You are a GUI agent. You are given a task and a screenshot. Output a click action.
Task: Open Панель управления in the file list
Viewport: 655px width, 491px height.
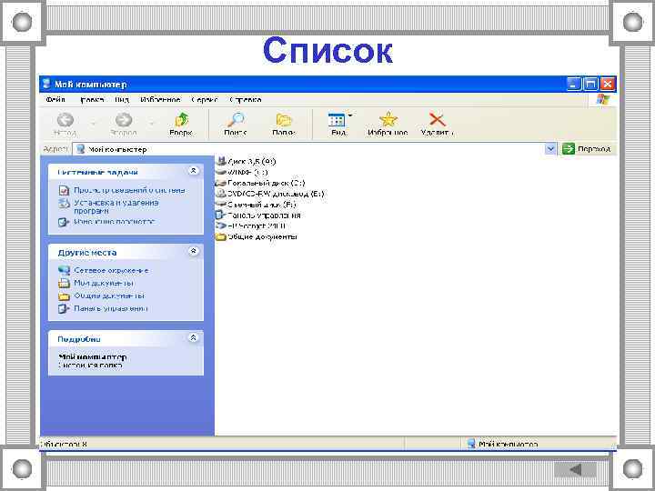[x=258, y=215]
